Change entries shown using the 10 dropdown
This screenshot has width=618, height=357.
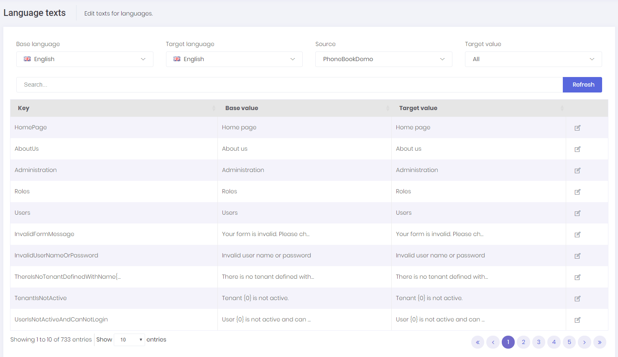point(129,339)
